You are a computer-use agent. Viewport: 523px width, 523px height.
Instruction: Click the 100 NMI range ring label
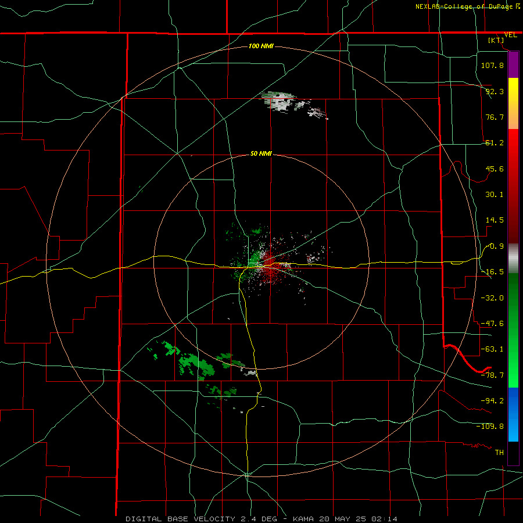coord(261,46)
